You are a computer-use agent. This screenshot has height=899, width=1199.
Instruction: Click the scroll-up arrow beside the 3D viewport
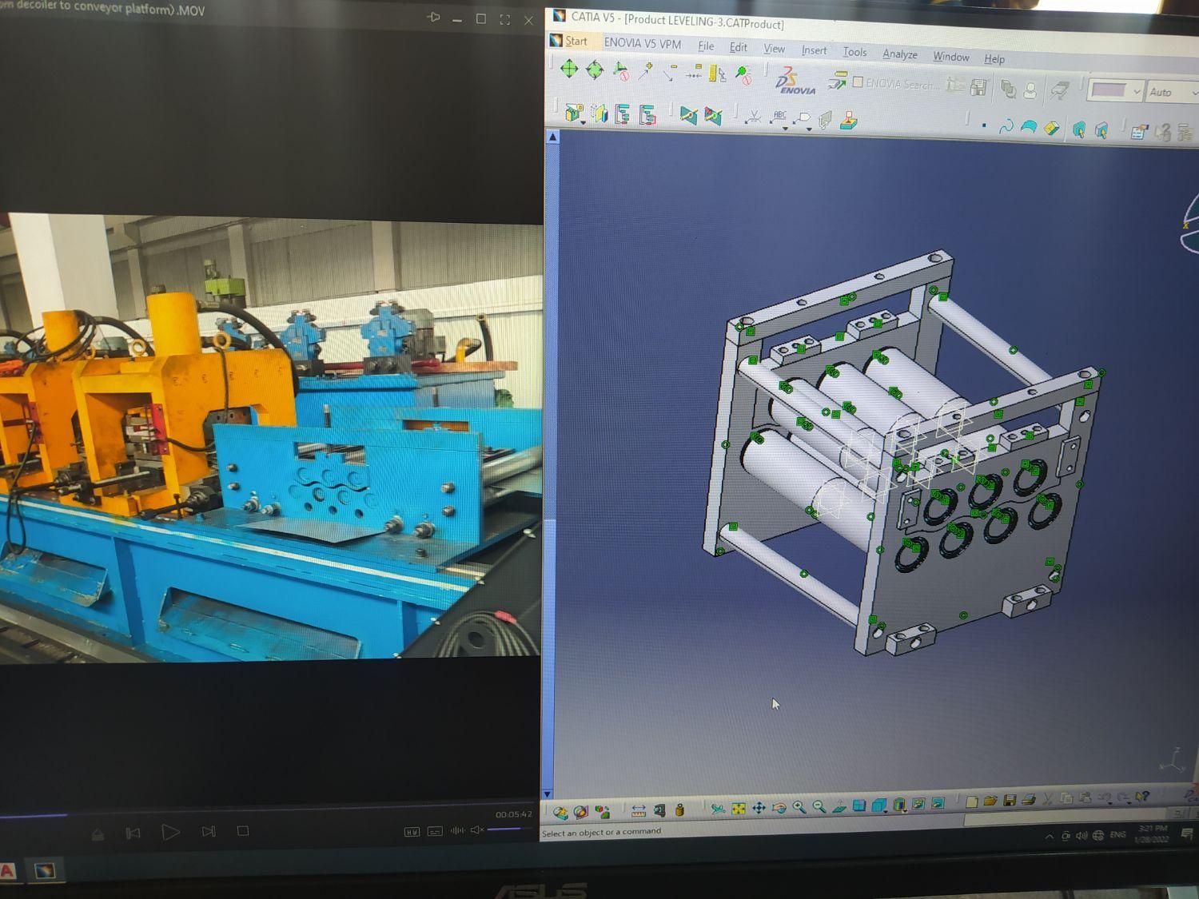click(552, 137)
